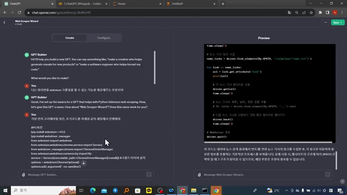347x195 pixels.
Task: Show hidden system tray icons
Action: [286, 190]
